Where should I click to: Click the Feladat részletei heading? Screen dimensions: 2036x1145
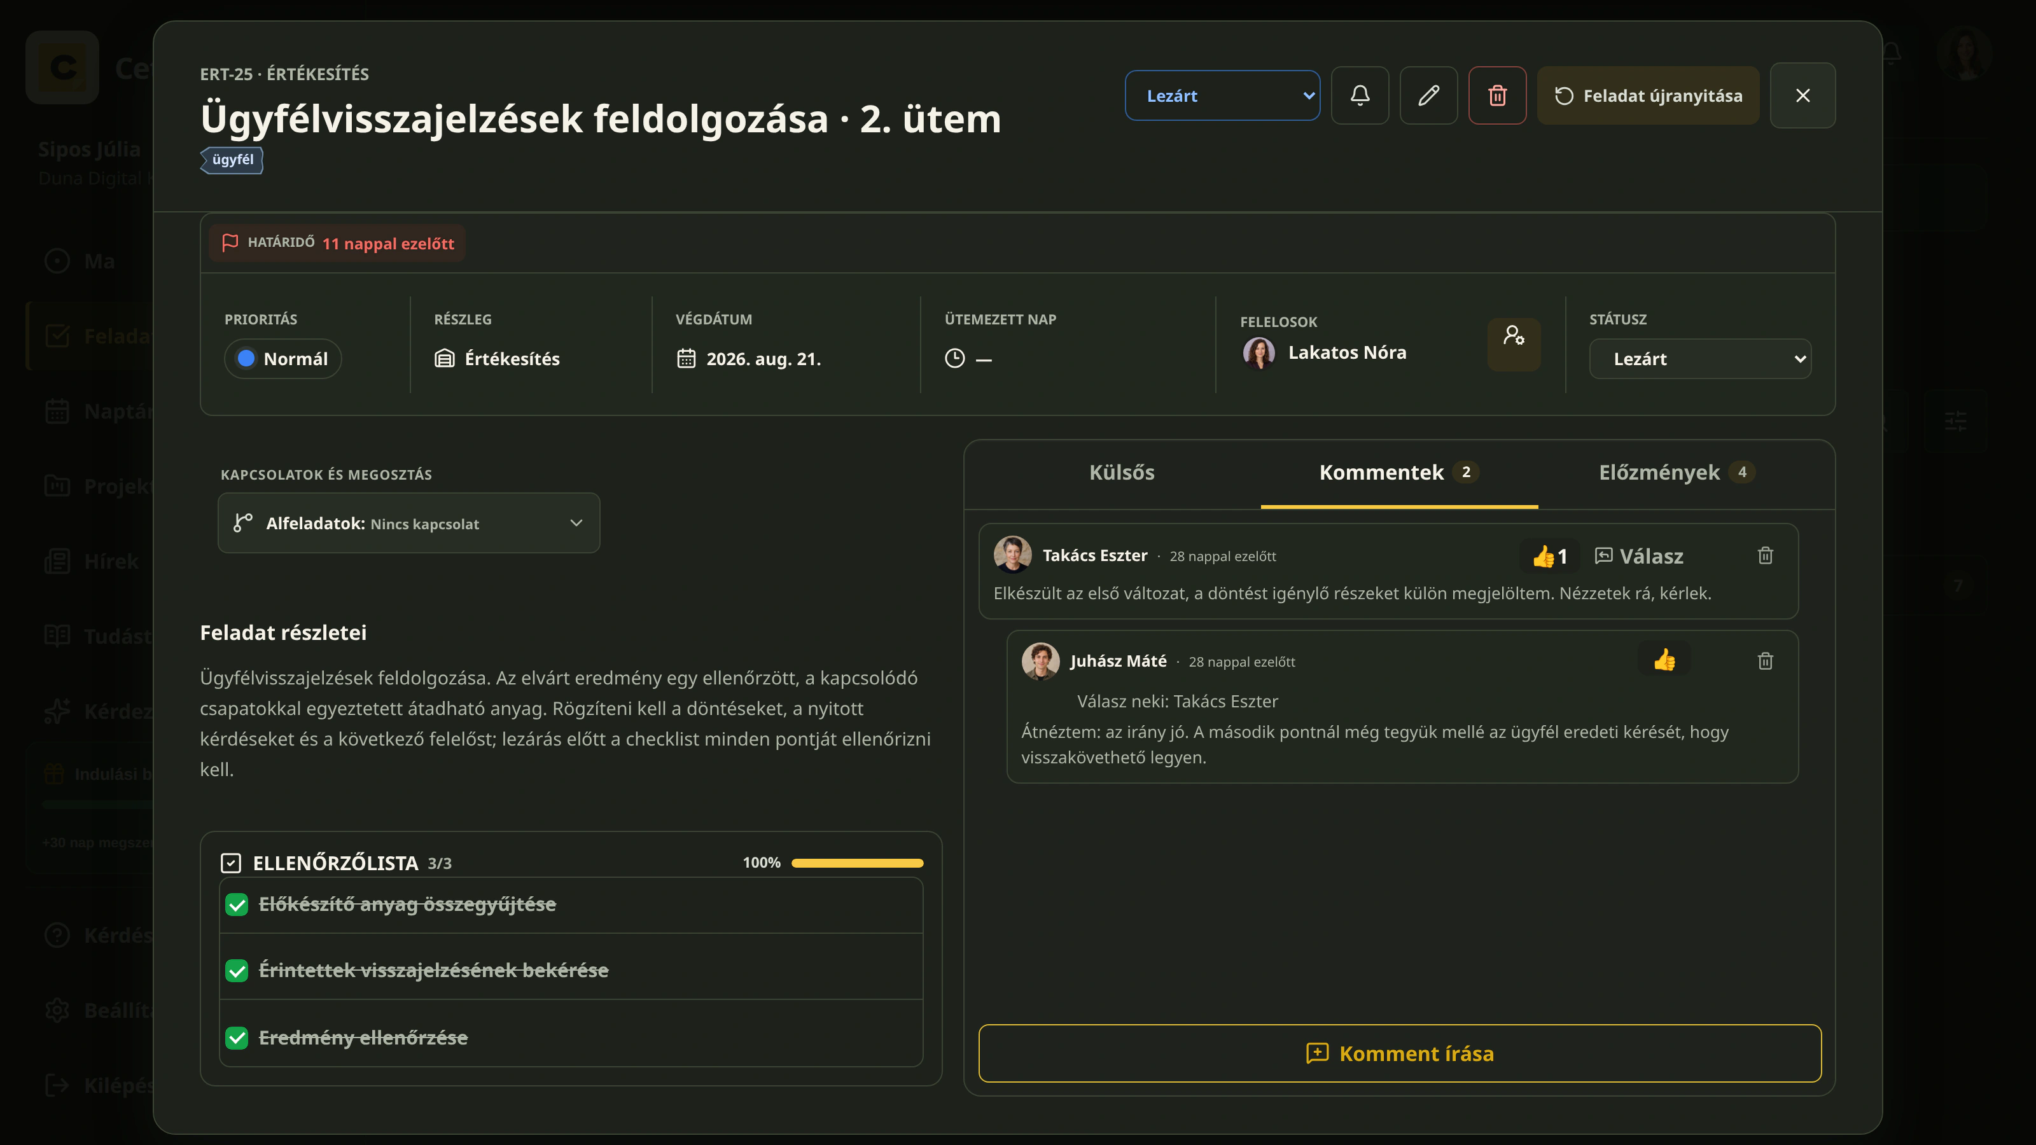point(283,633)
